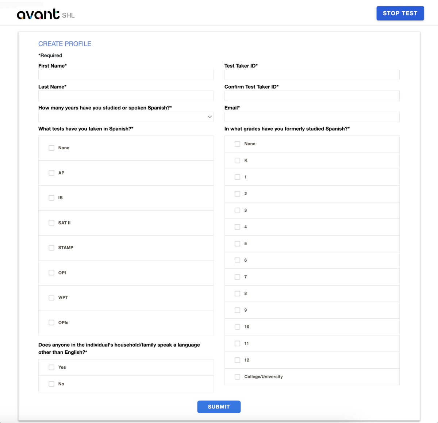Submit the profile form
The image size is (438, 423).
(x=219, y=407)
